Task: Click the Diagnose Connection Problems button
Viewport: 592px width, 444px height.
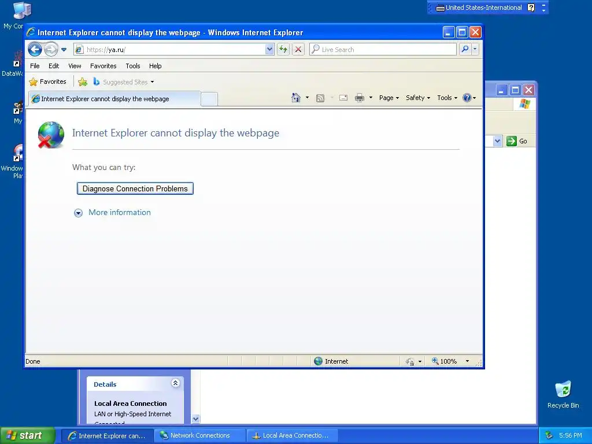Action: point(135,189)
